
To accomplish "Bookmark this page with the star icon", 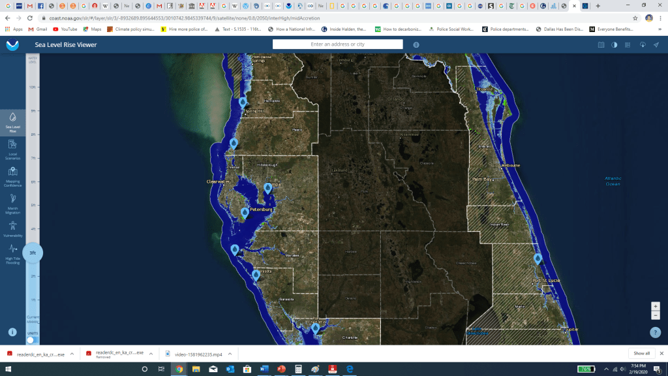I will point(635,18).
